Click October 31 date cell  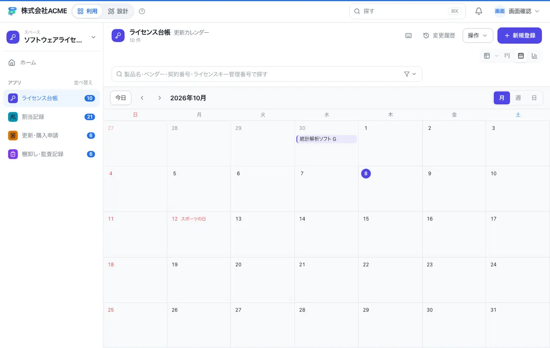coord(518,325)
